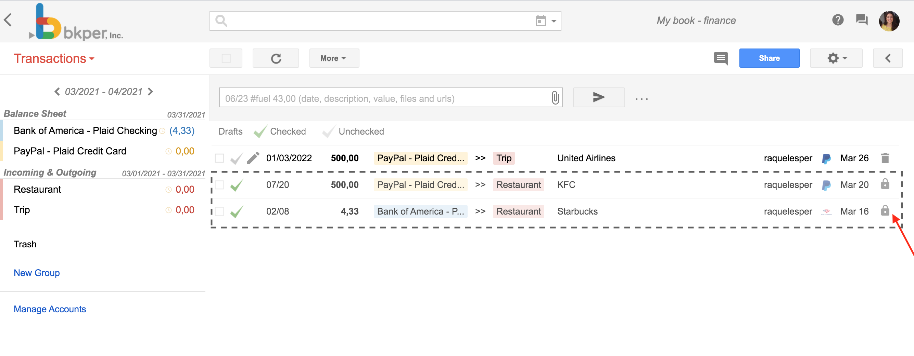Viewport: 914px width, 356px height.
Task: Click the Share button
Action: [x=769, y=58]
